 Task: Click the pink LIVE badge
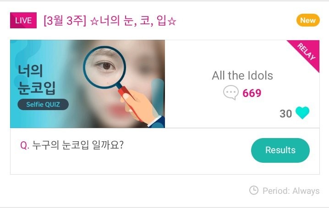coord(23,21)
